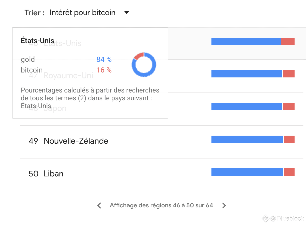Click the 84 % gold value

104,59
